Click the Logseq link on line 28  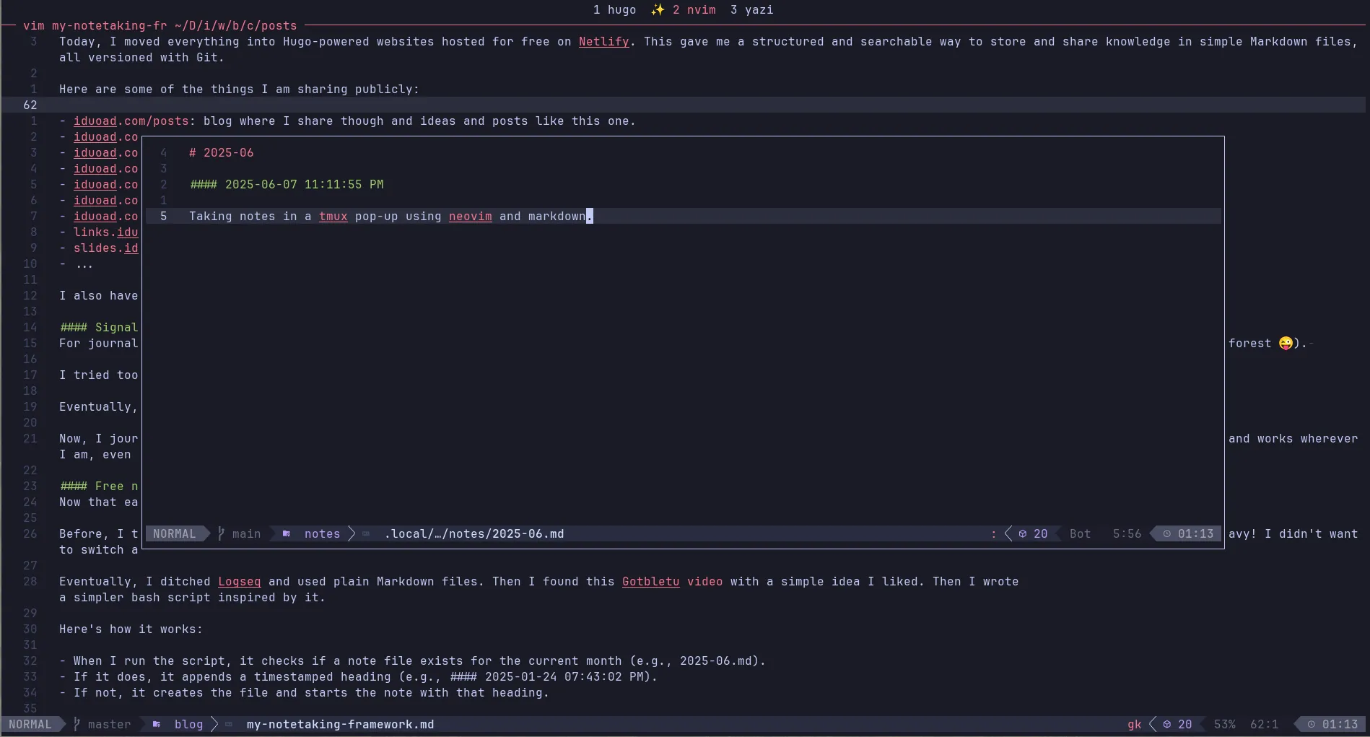(239, 581)
